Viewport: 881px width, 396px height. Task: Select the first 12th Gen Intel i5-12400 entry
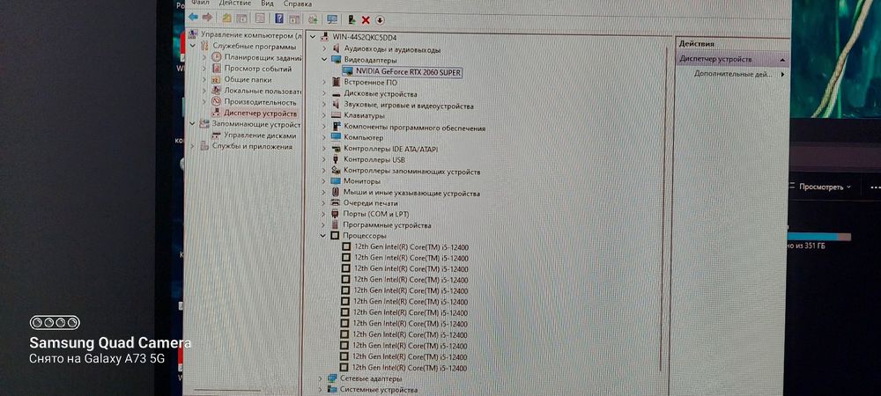pos(411,246)
